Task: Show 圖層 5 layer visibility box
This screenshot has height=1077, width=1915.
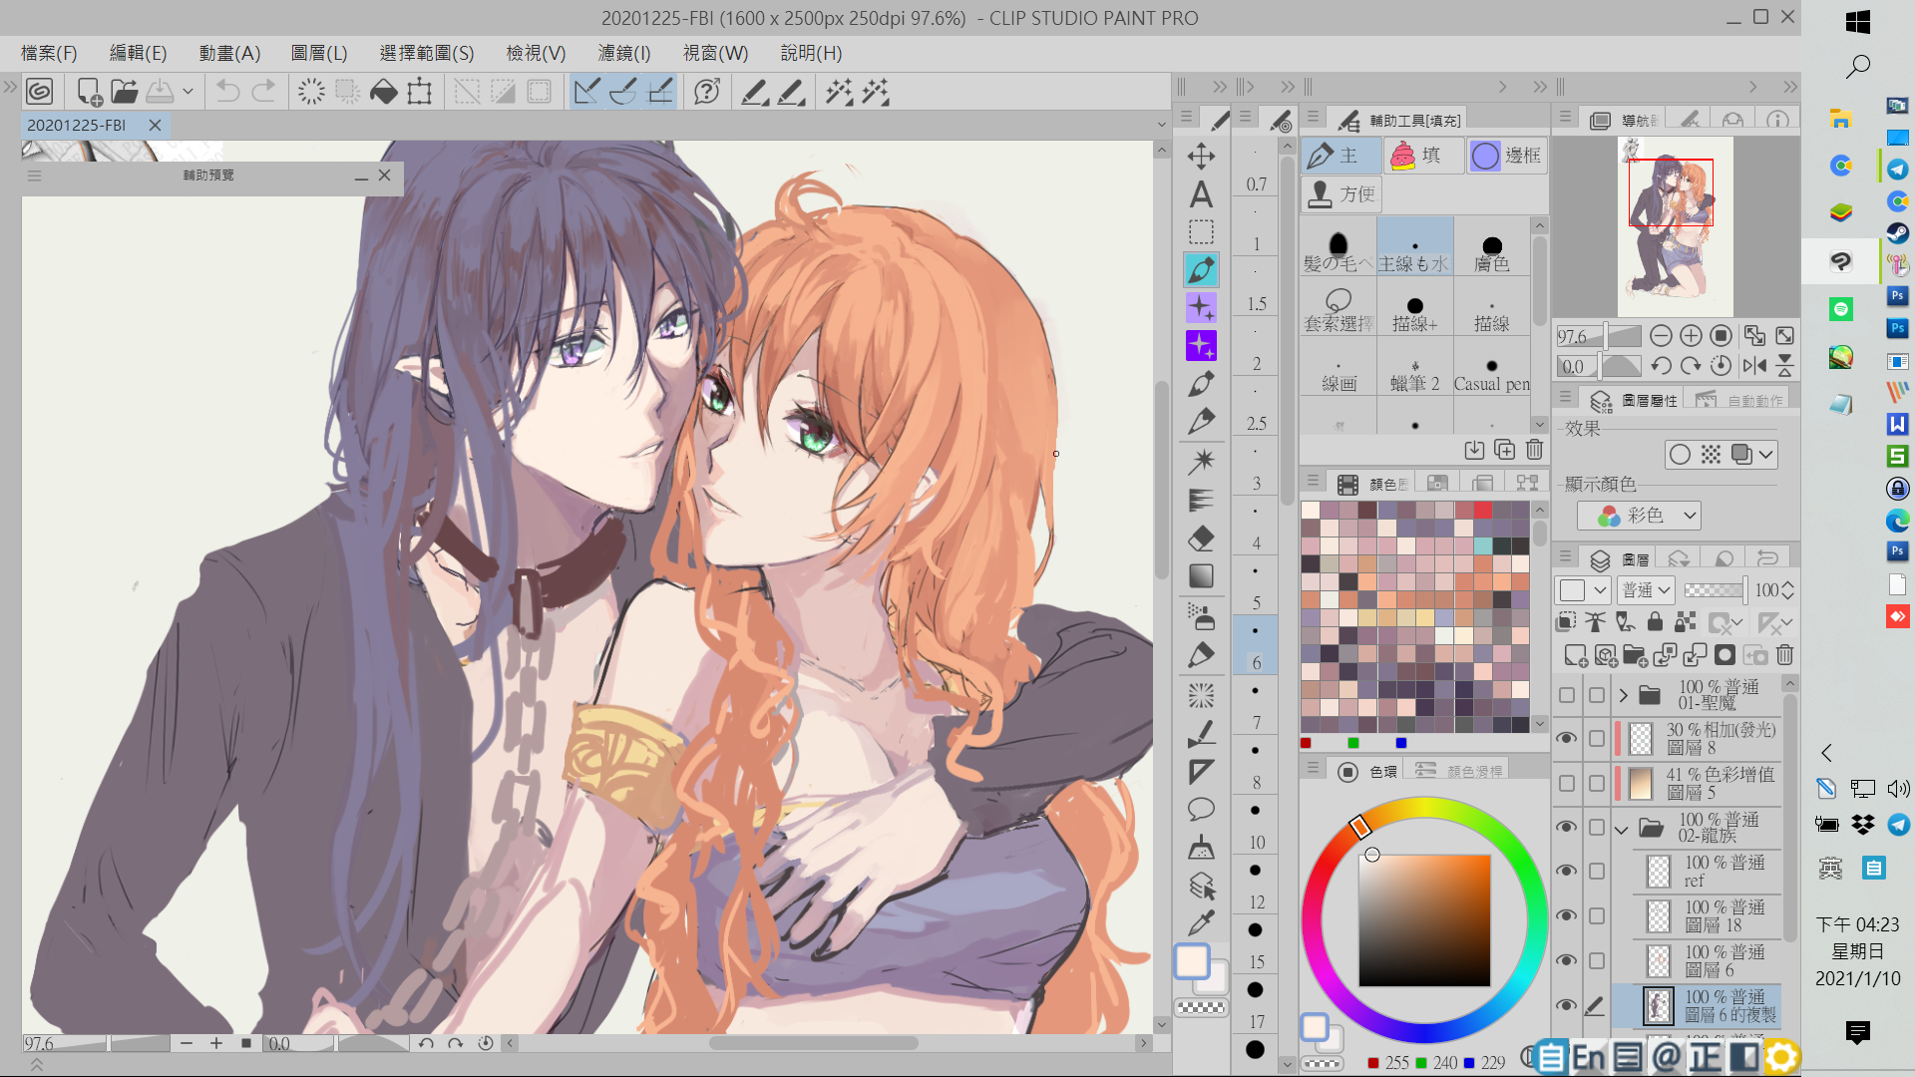Action: pyautogui.click(x=1567, y=784)
